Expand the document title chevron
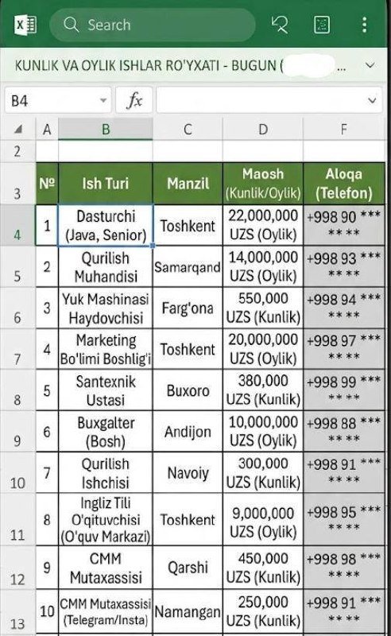 [370, 65]
